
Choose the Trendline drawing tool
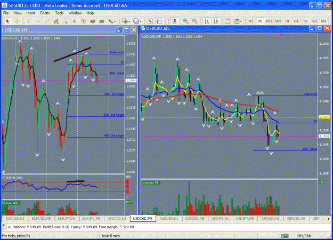47,21
